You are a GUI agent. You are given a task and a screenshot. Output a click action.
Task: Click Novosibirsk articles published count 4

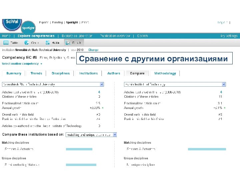(99, 92)
